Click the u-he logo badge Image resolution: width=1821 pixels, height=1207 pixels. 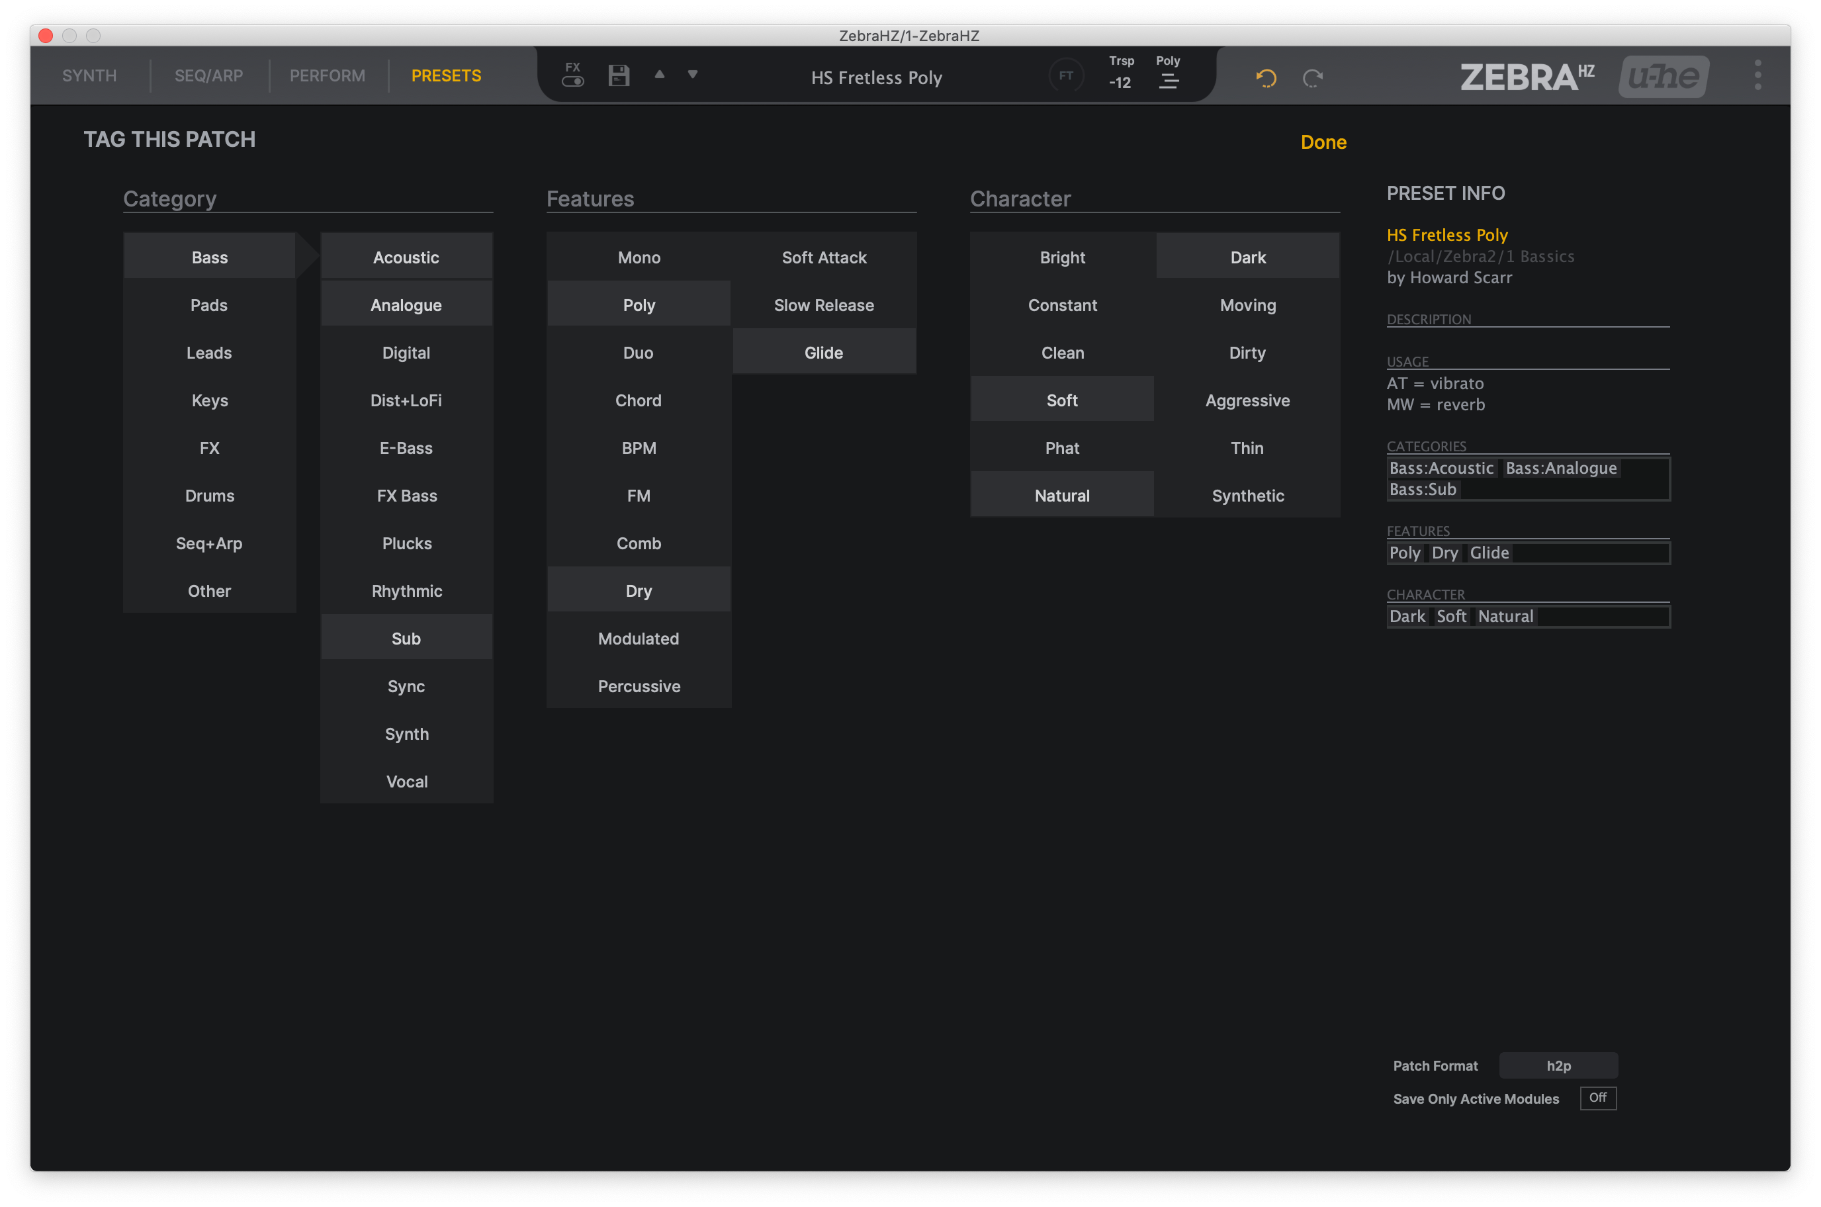tap(1664, 76)
